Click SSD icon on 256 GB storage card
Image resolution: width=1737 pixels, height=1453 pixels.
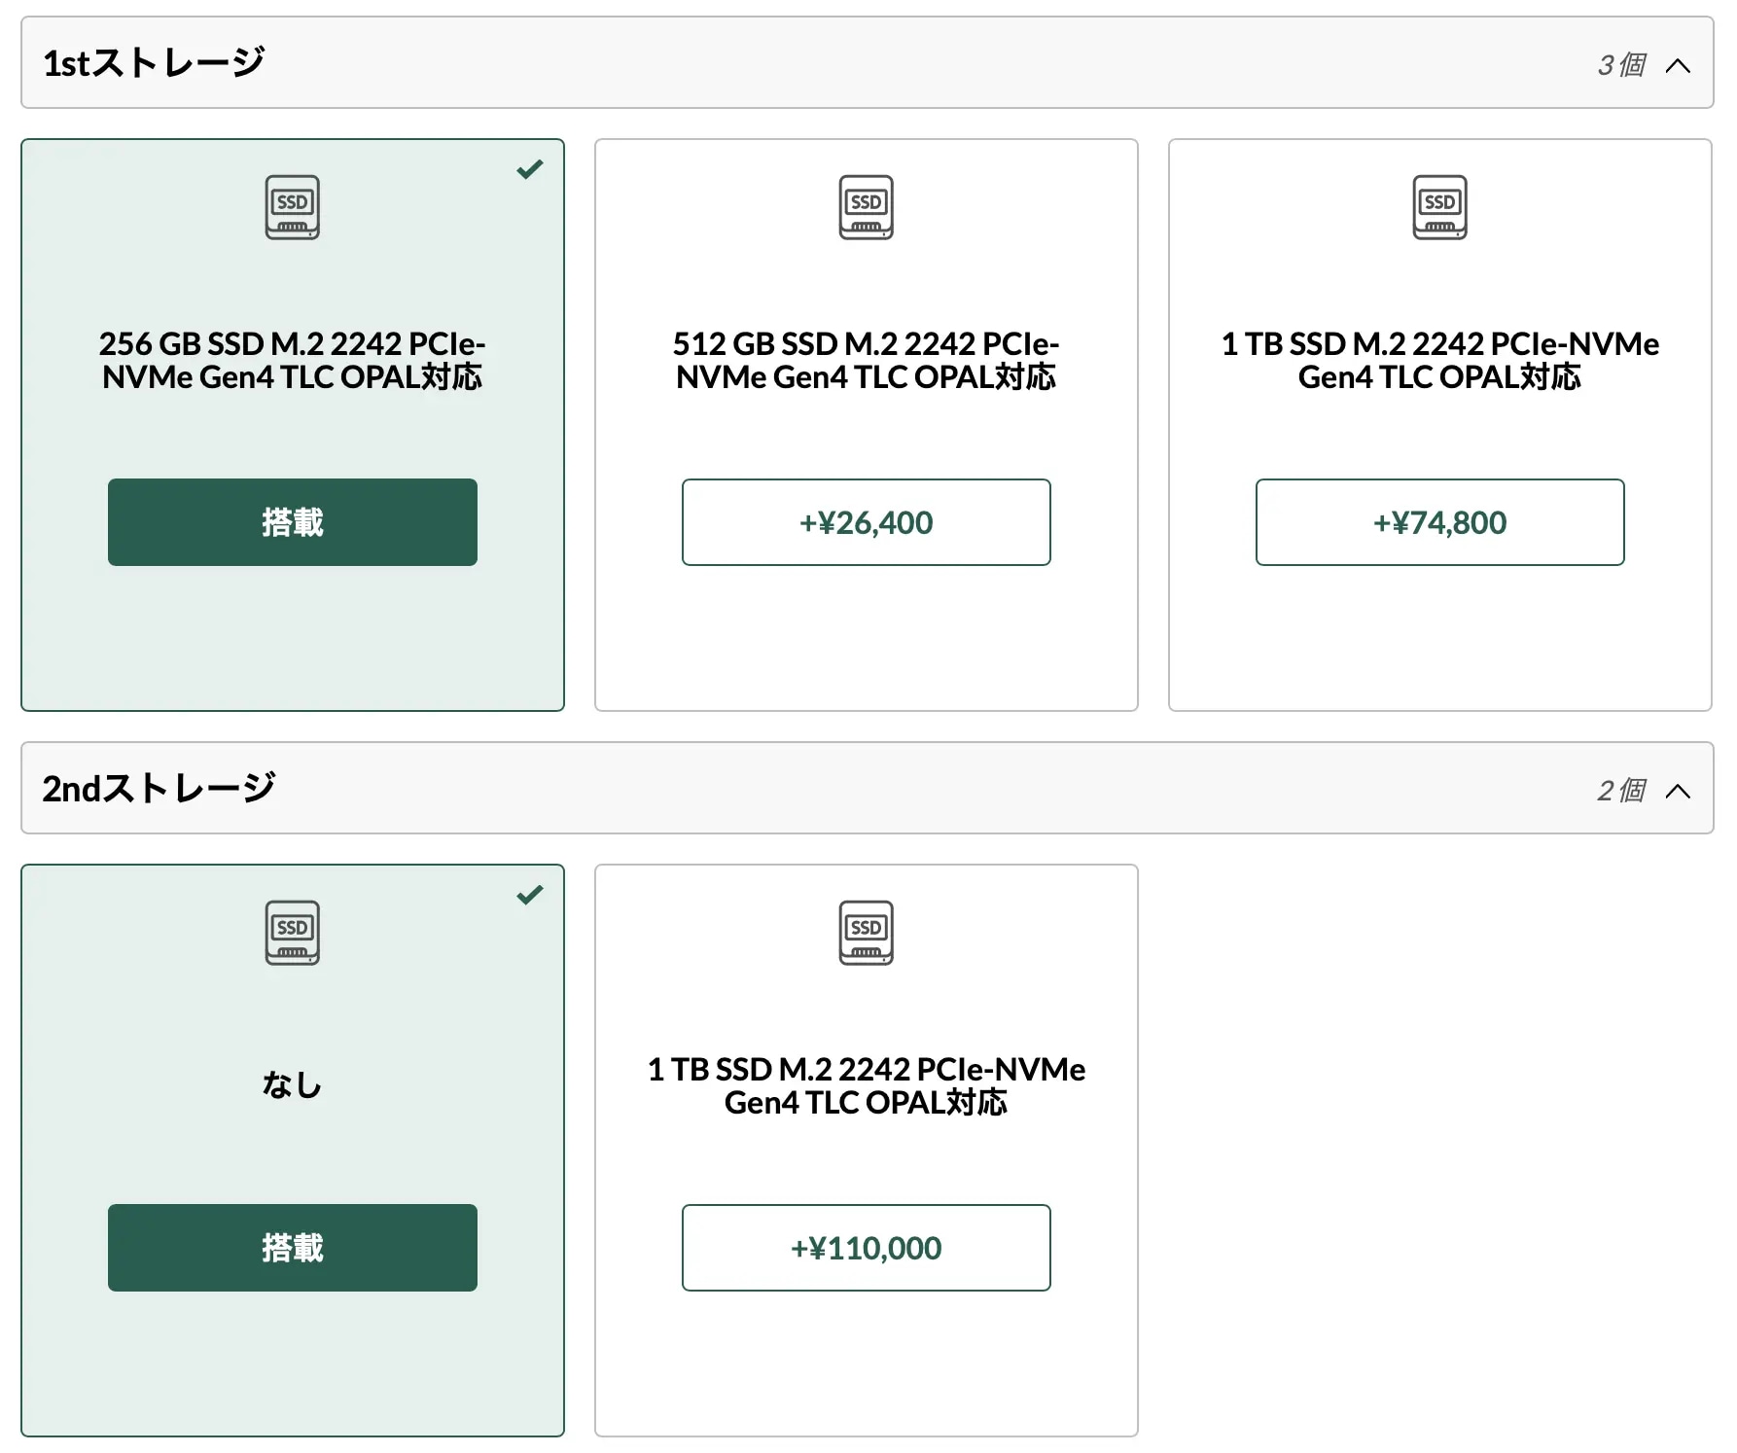[x=293, y=207]
